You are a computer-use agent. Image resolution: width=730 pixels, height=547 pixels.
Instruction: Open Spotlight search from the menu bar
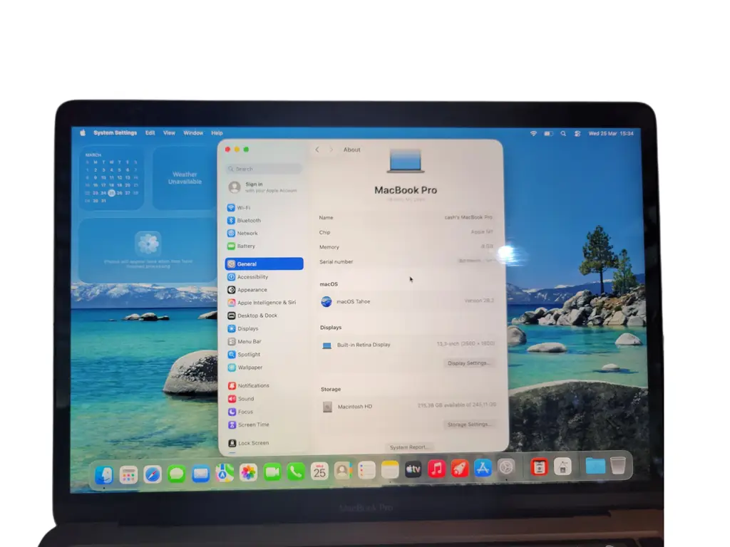tap(563, 133)
